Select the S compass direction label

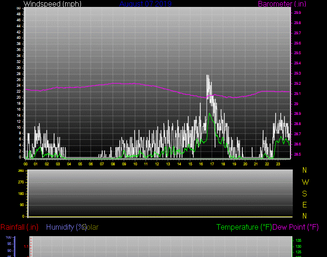tap(304, 194)
